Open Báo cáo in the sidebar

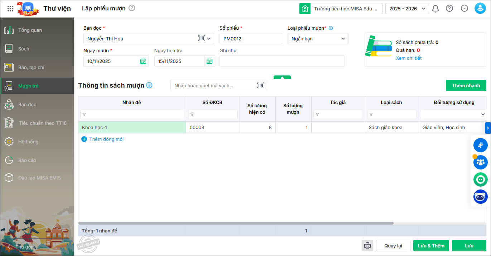click(x=27, y=160)
